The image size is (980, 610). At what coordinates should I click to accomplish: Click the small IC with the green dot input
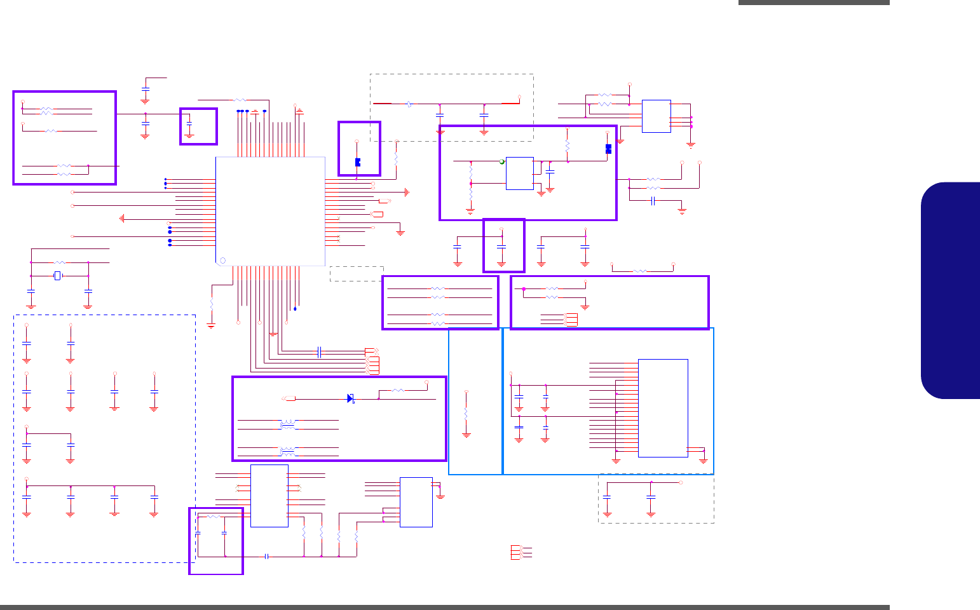(x=520, y=173)
